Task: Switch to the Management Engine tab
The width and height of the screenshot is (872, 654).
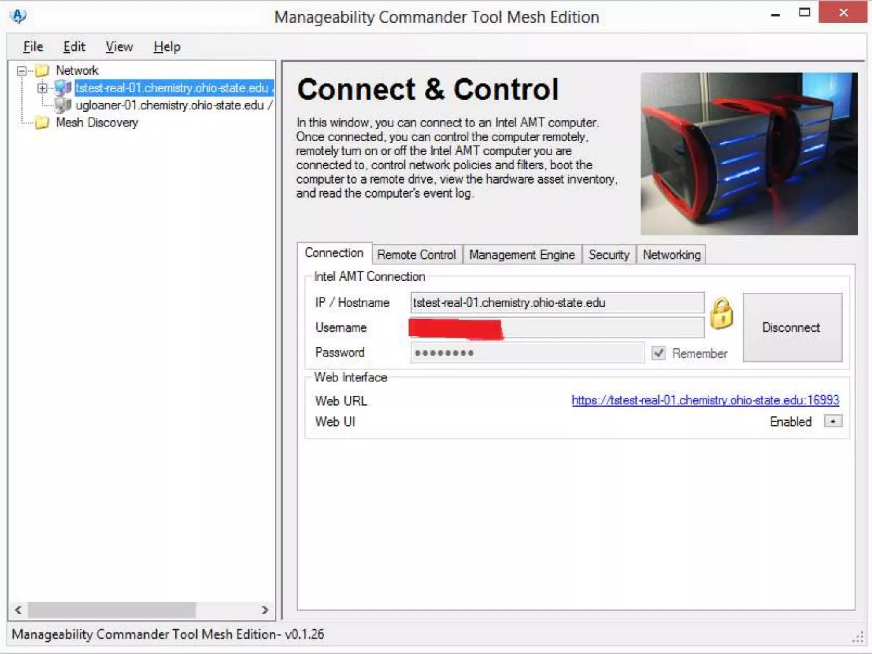Action: (522, 255)
